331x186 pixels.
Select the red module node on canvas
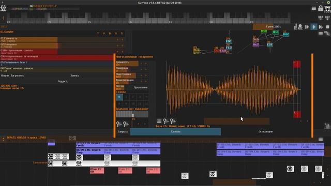pos(217,51)
